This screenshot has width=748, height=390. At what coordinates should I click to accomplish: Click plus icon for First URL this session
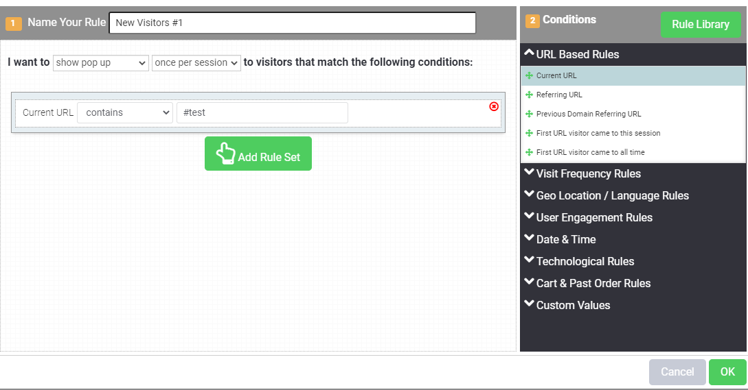[529, 133]
